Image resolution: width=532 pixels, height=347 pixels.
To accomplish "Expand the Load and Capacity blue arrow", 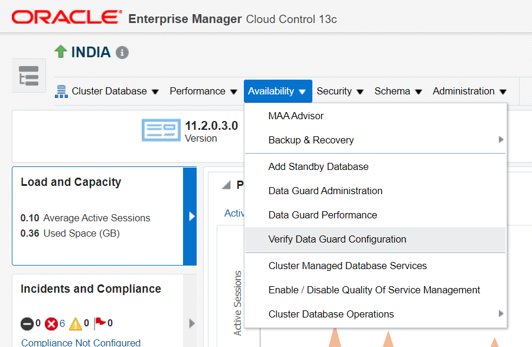I will pyautogui.click(x=190, y=217).
